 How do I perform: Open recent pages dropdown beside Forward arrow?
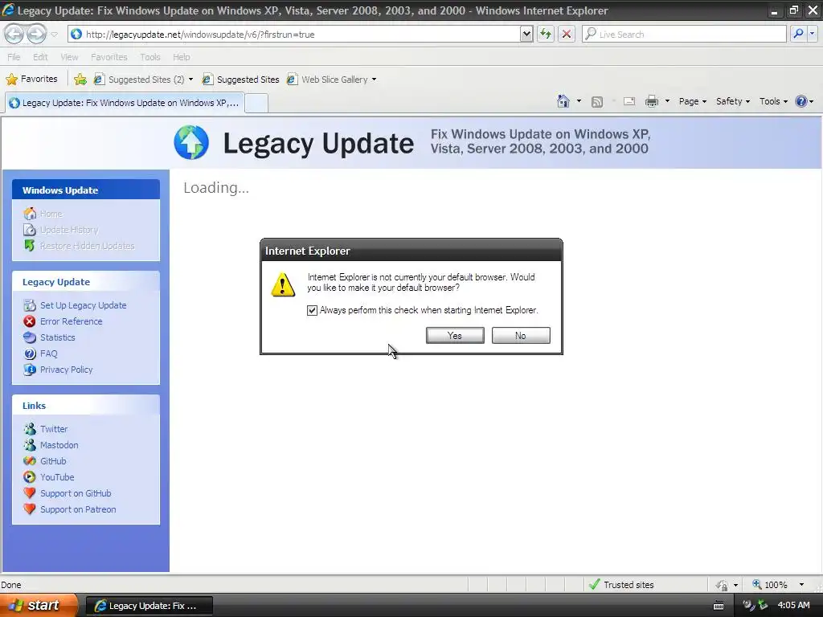click(54, 35)
